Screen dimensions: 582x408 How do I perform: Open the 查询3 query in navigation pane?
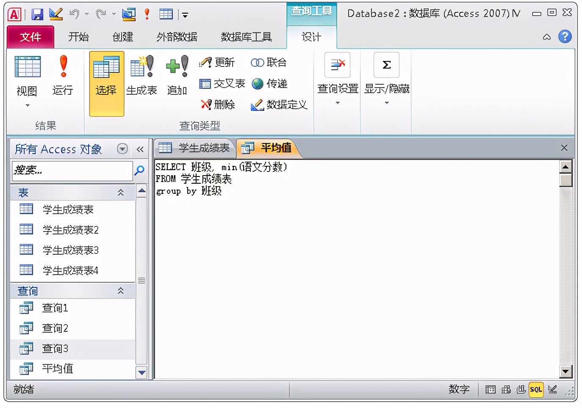(55, 348)
